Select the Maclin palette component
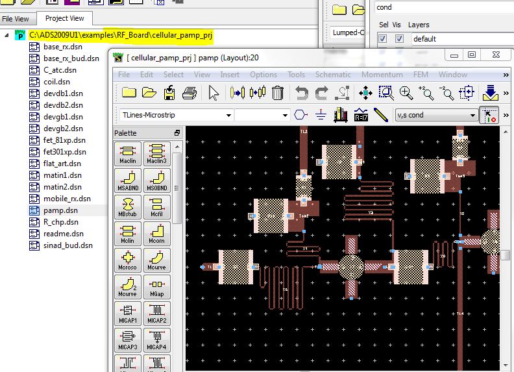Viewport: 514px width, 372px height. coord(127,154)
